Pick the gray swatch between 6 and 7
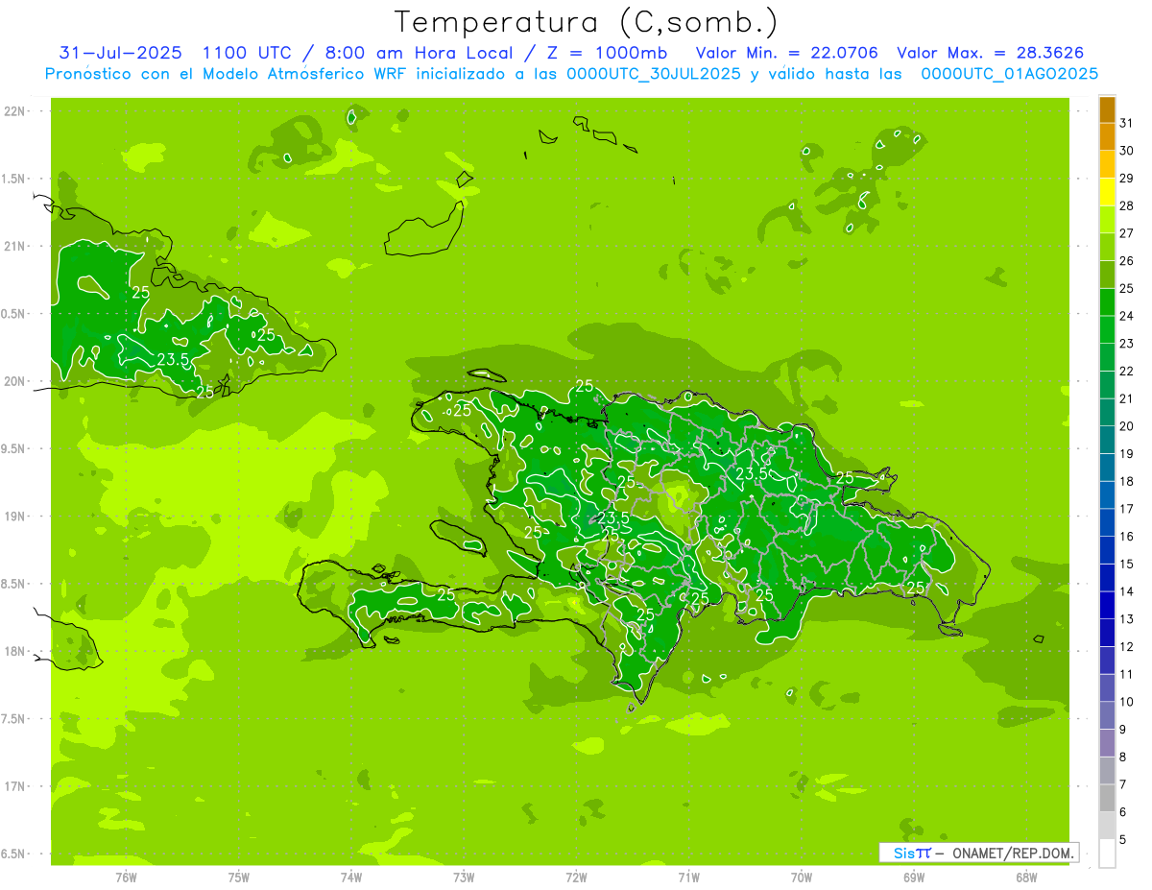The height and width of the screenshot is (890, 1152). coord(1107,798)
